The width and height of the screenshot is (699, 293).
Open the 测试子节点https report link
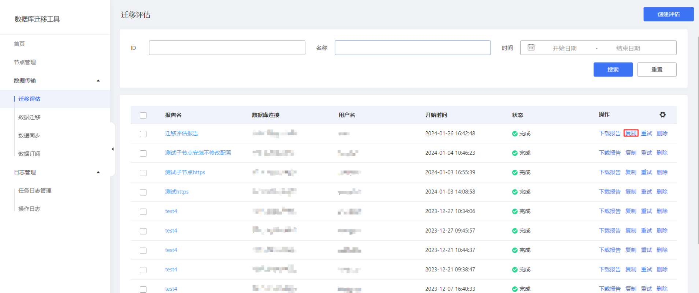(185, 172)
